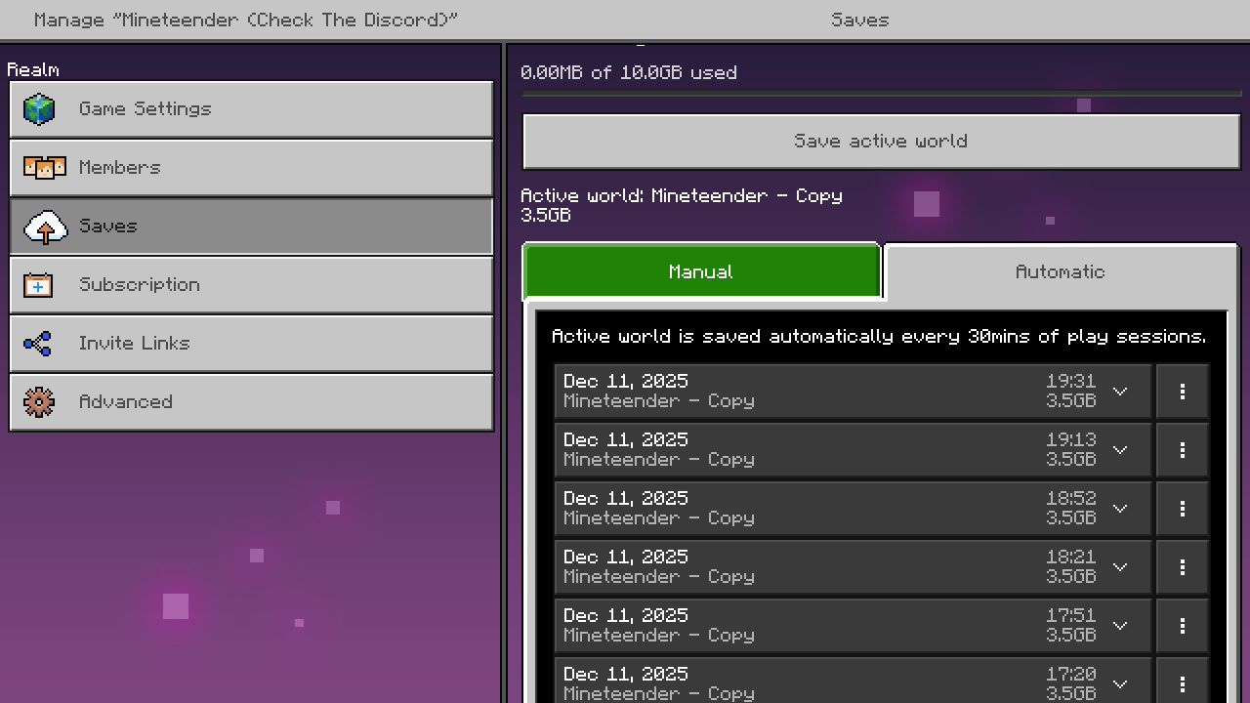This screenshot has width=1250, height=703.
Task: Open the three-dot menu for the 19:31 save
Action: coord(1183,392)
